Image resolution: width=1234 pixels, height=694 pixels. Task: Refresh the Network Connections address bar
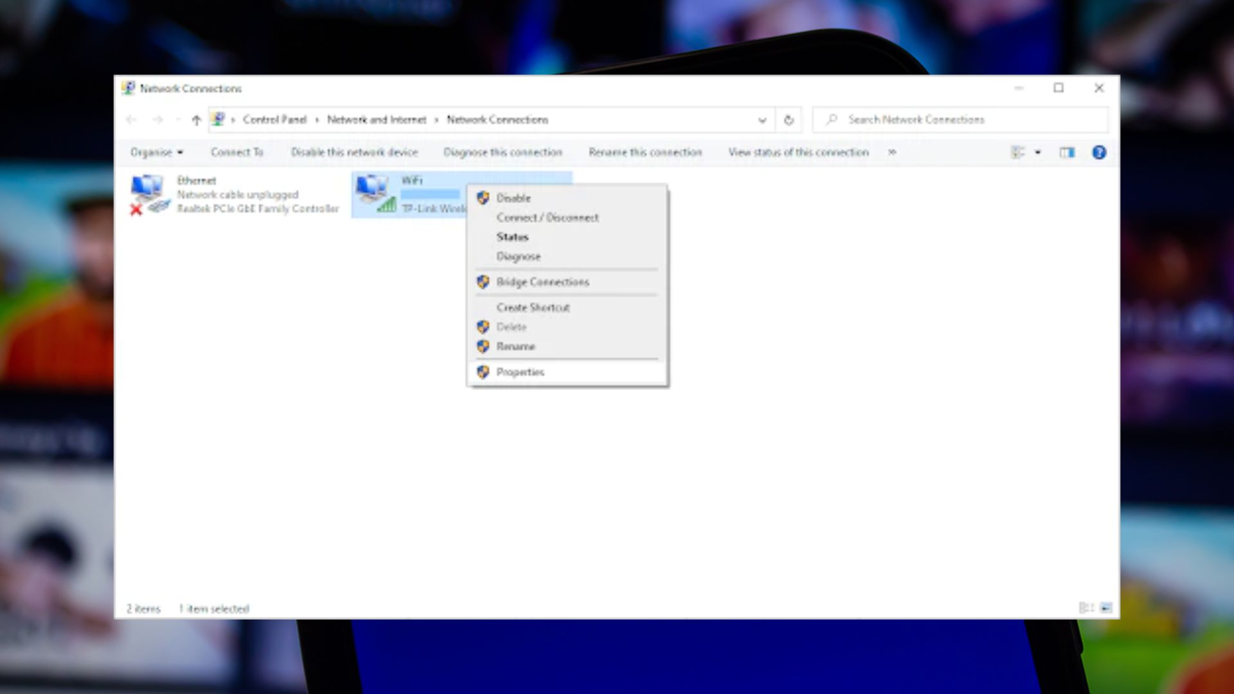789,120
